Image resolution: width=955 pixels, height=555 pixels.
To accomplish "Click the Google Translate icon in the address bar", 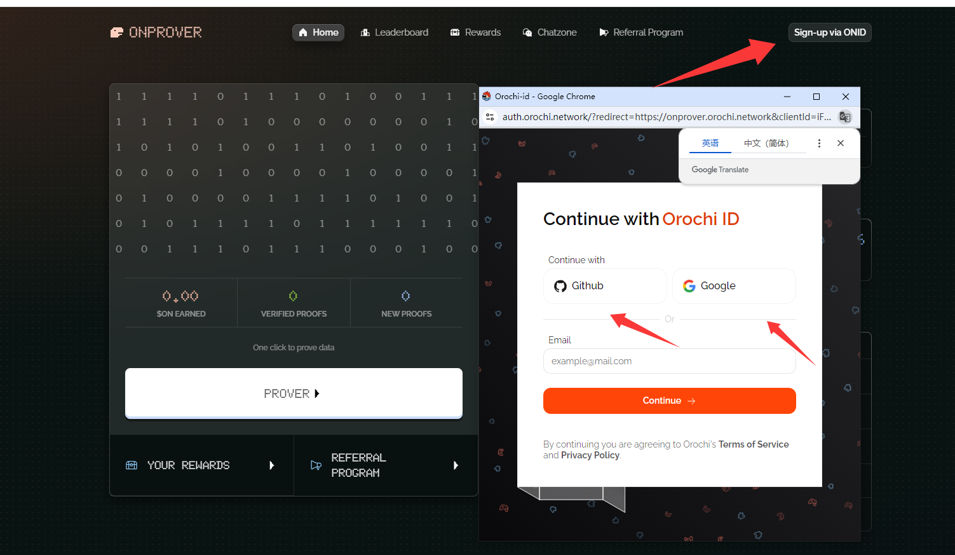I will point(845,117).
